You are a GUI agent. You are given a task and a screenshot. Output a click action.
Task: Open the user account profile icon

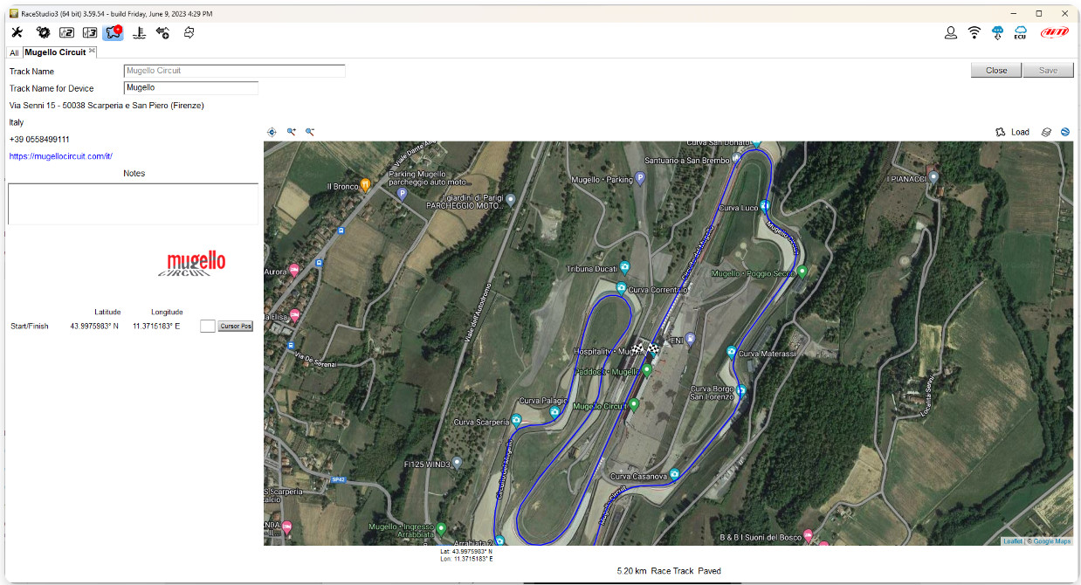point(951,32)
